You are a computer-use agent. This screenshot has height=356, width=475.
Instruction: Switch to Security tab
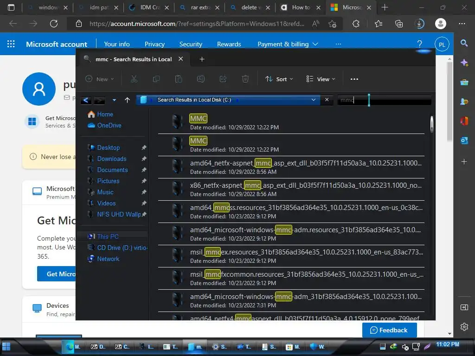tap(191, 44)
